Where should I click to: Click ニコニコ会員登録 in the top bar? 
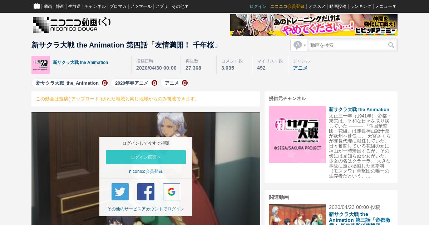[287, 6]
